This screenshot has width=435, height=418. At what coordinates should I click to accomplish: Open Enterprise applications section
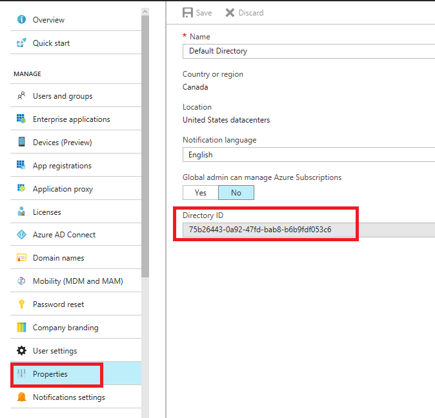(76, 119)
